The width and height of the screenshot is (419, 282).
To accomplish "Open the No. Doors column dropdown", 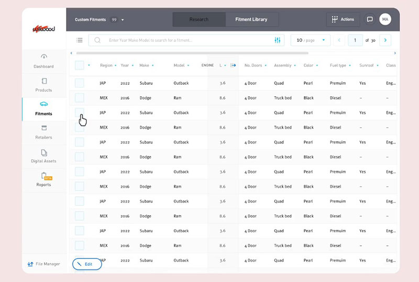I will (x=266, y=65).
